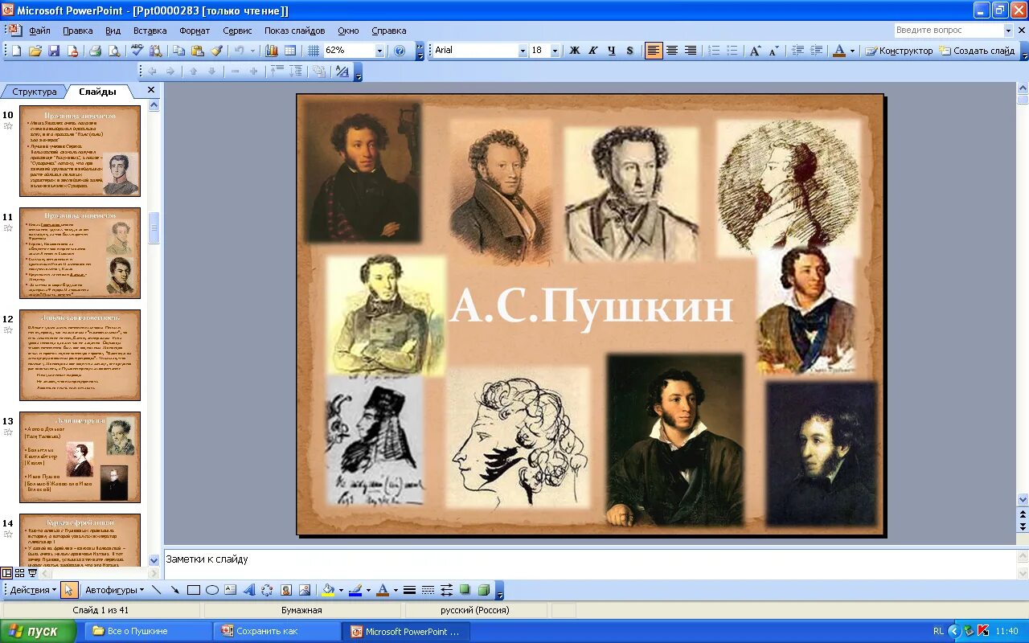Click the Конструктор button
1029x643 pixels.
899,51
